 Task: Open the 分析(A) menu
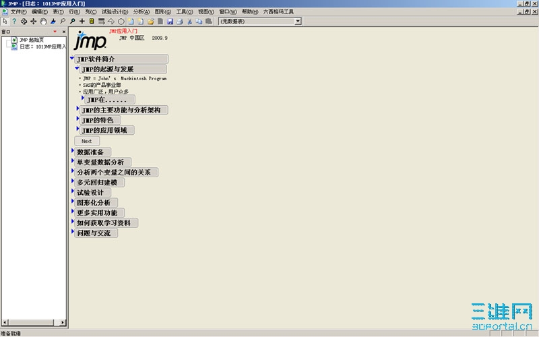point(141,11)
